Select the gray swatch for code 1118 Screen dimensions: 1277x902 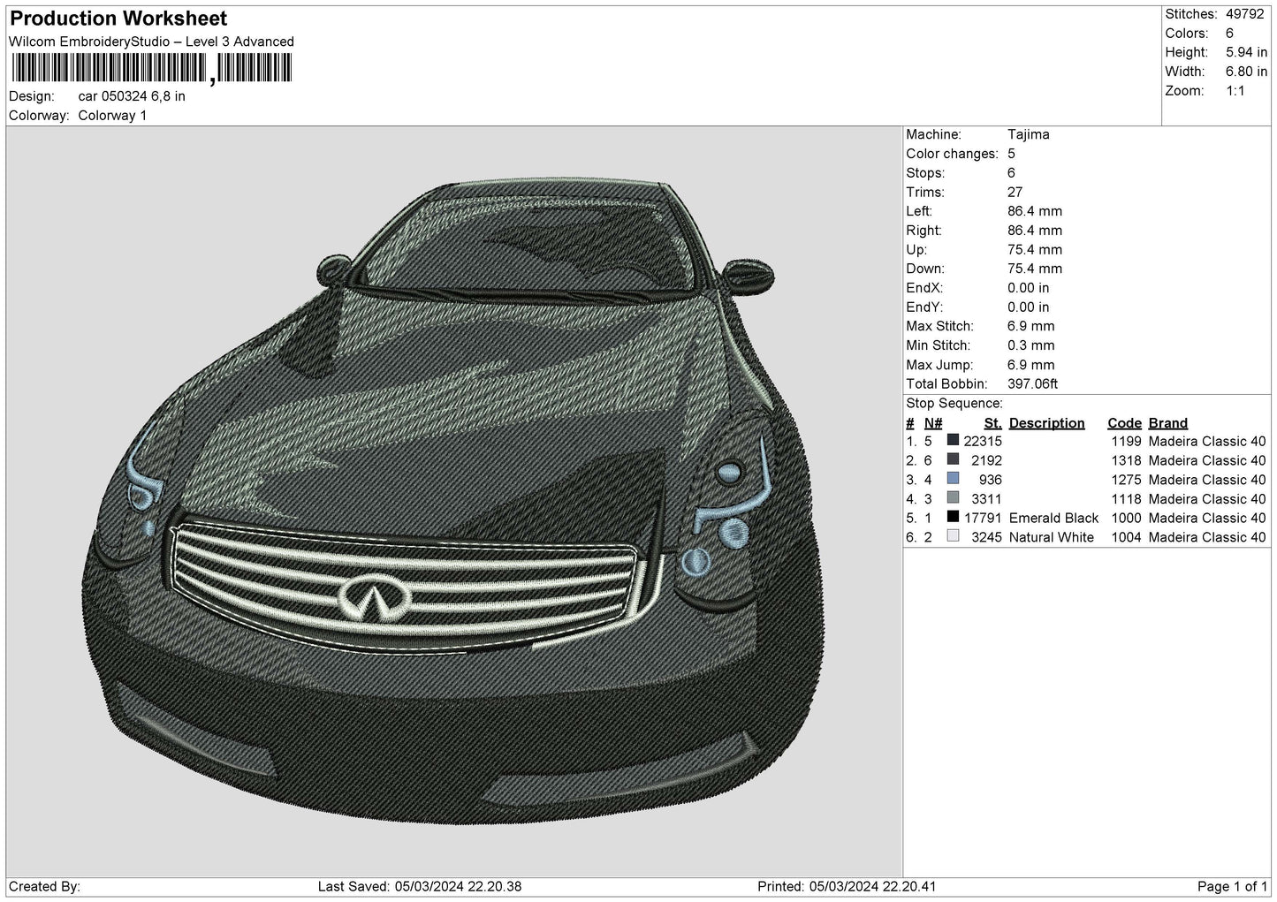[x=953, y=498]
